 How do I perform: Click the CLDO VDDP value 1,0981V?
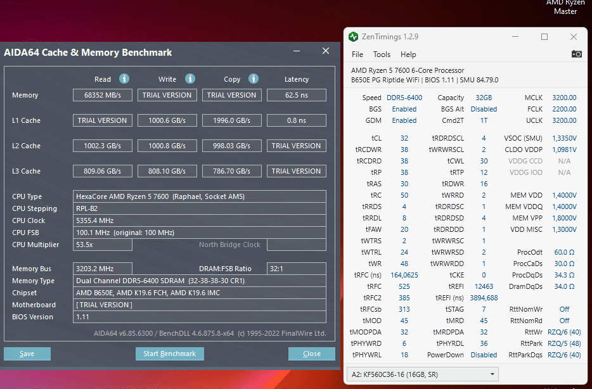pyautogui.click(x=564, y=150)
